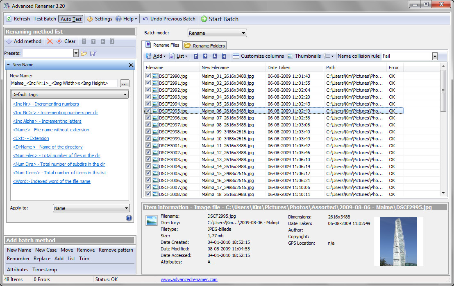The image size is (454, 286).
Task: Uncheck the DSCF3001.jpg checkbox
Action: pos(148,145)
